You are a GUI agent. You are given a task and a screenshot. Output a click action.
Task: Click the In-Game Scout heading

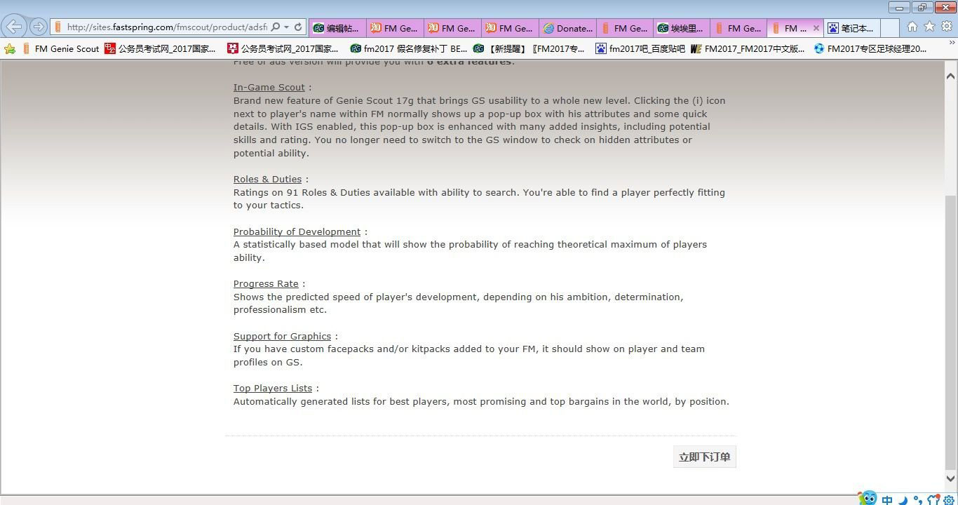point(269,88)
